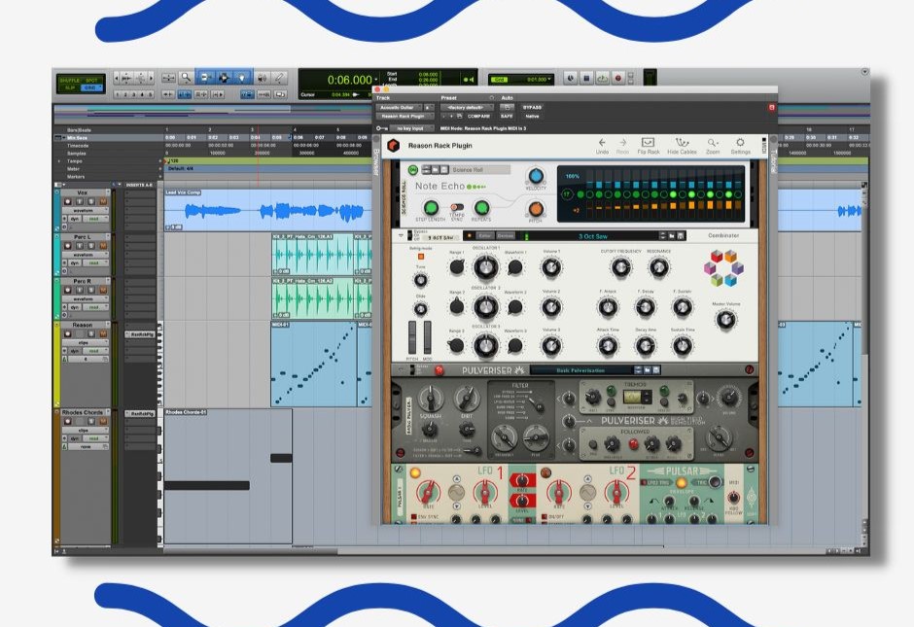Click the Master Volume knob on Combinator
The image size is (914, 627).
[725, 320]
